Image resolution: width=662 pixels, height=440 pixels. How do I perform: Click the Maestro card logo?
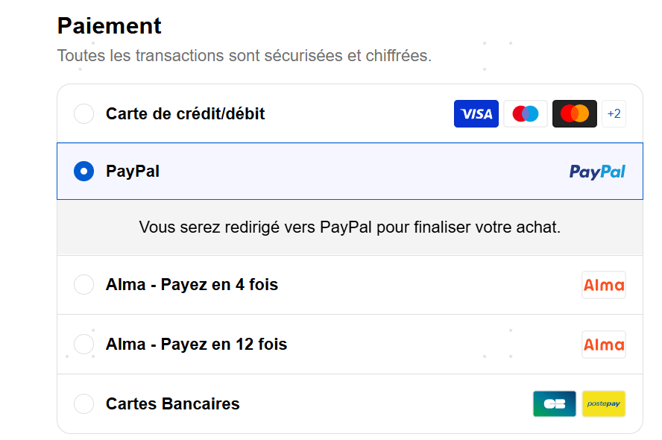pyautogui.click(x=526, y=113)
